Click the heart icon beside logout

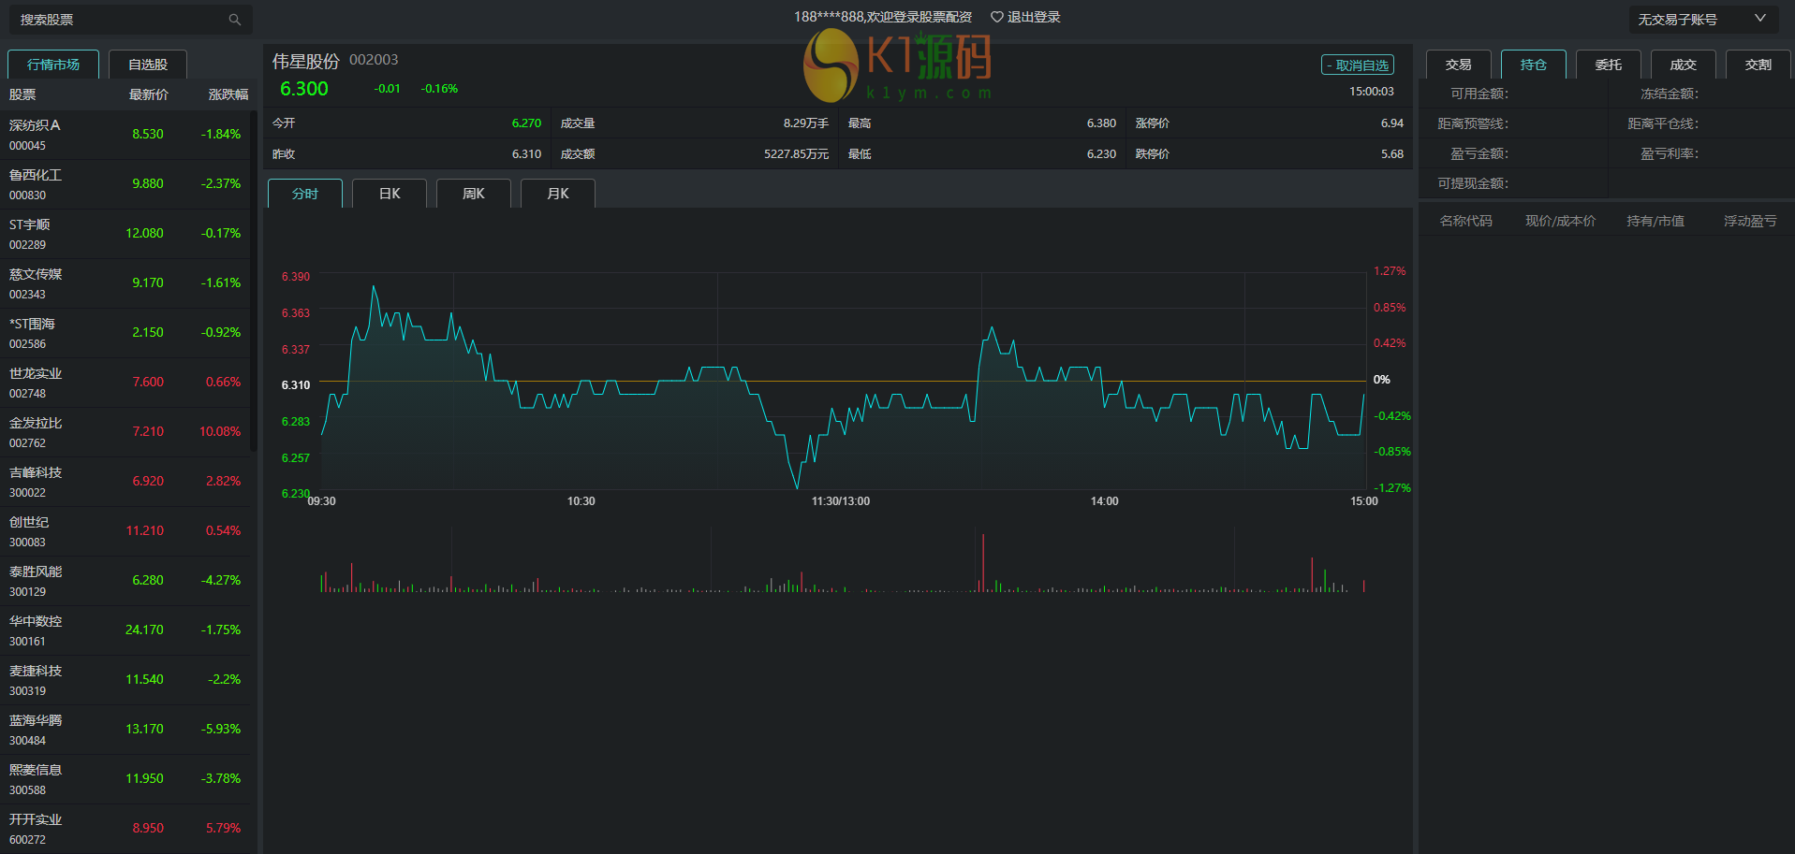click(997, 17)
